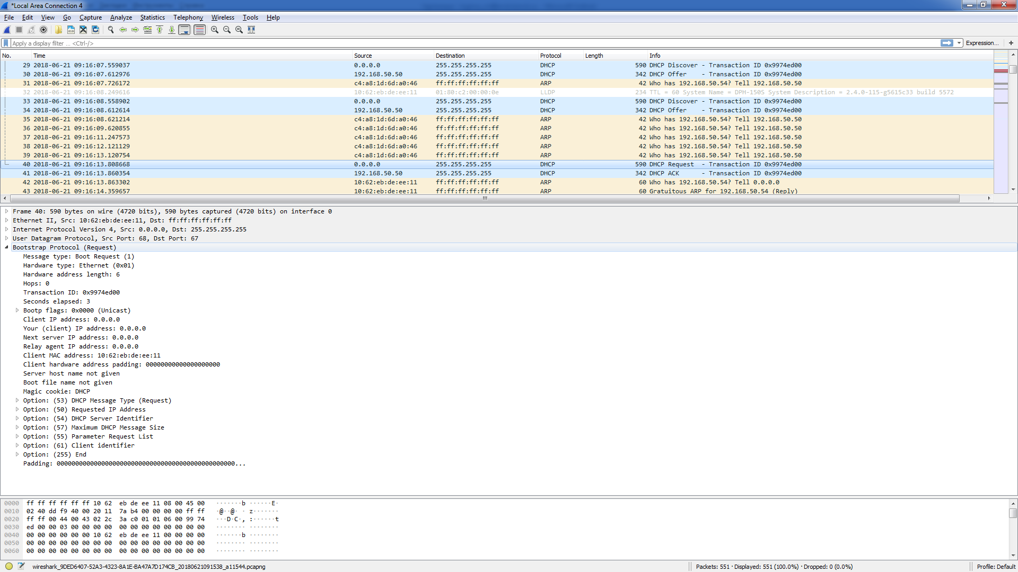Go to first packet arrow icon
Image resolution: width=1018 pixels, height=572 pixels.
tap(160, 30)
